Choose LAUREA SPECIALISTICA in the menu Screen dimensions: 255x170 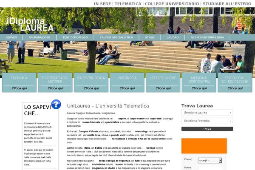[116, 37]
